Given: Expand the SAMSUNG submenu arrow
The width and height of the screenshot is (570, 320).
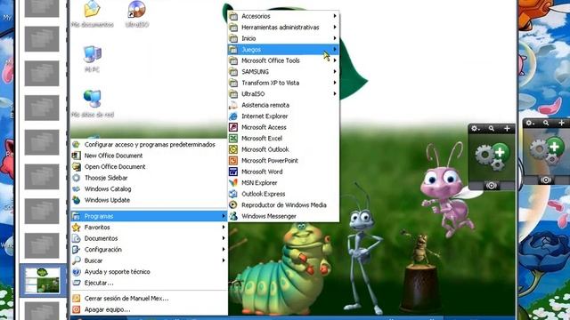Looking at the screenshot, I should 335,71.
